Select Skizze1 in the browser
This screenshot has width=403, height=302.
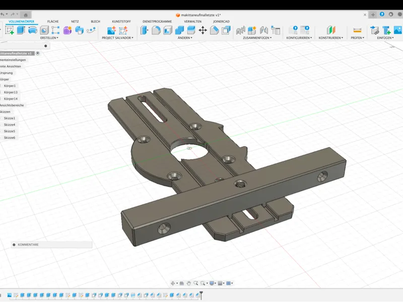[10, 118]
